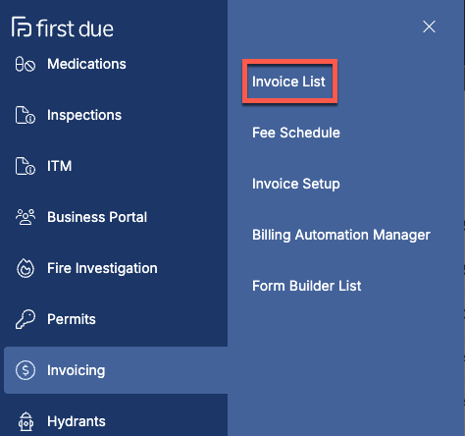Image resolution: width=465 pixels, height=436 pixels.
Task: Navigate to Business Portal
Action: (x=97, y=217)
